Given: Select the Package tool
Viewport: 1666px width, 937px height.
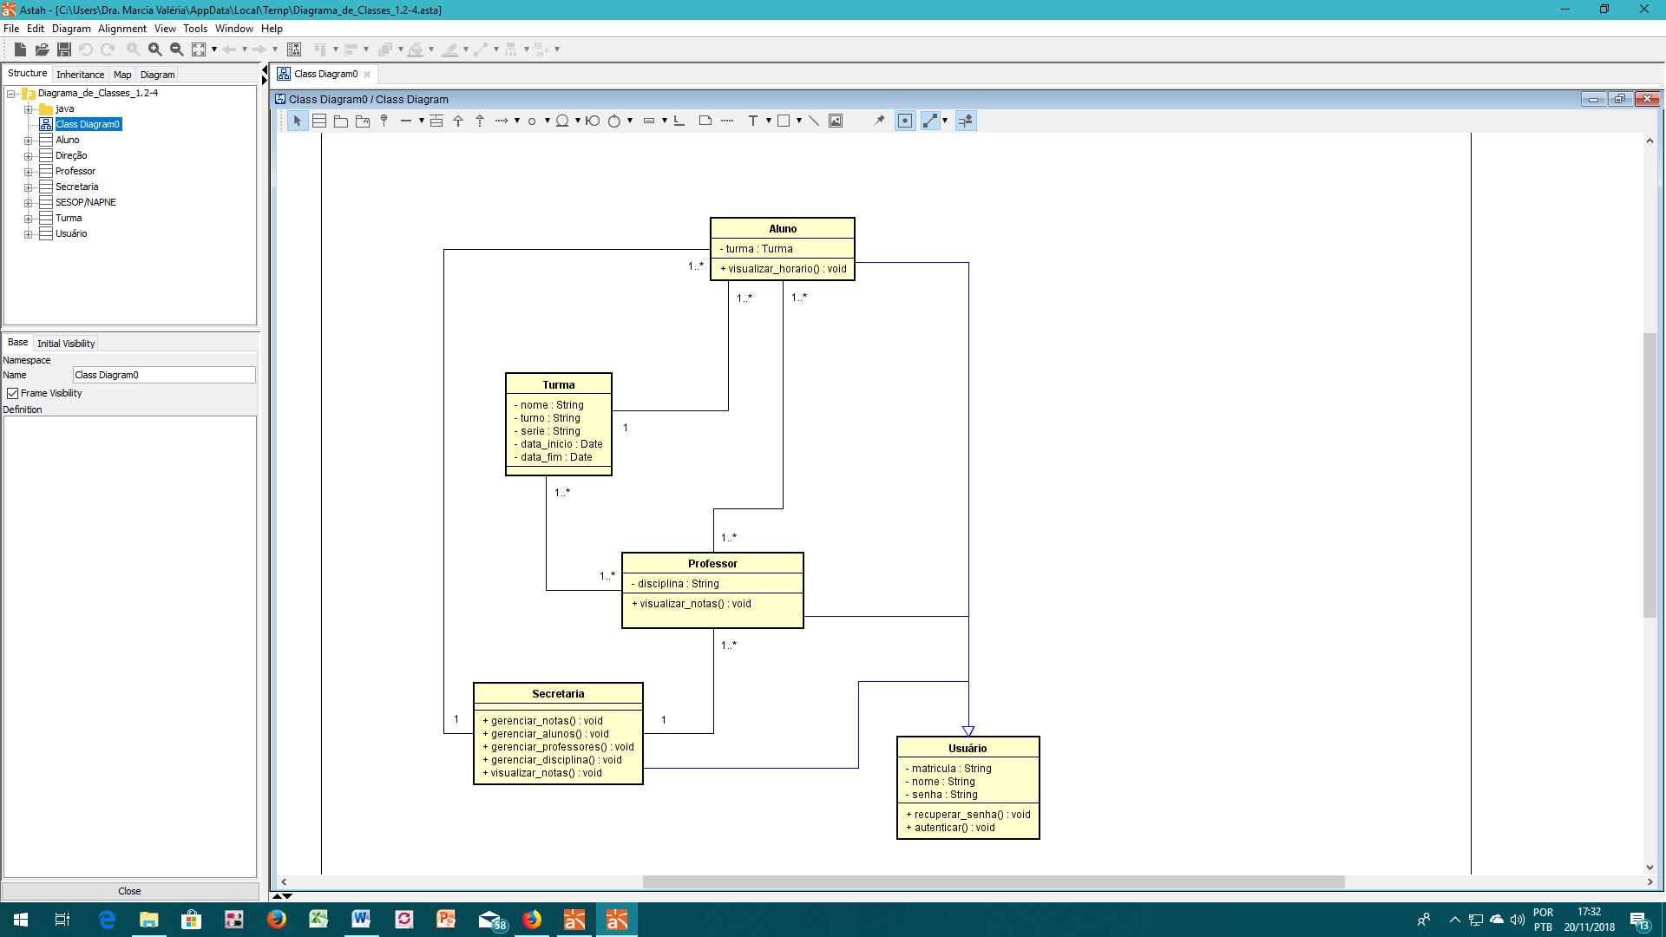Looking at the screenshot, I should pos(341,121).
